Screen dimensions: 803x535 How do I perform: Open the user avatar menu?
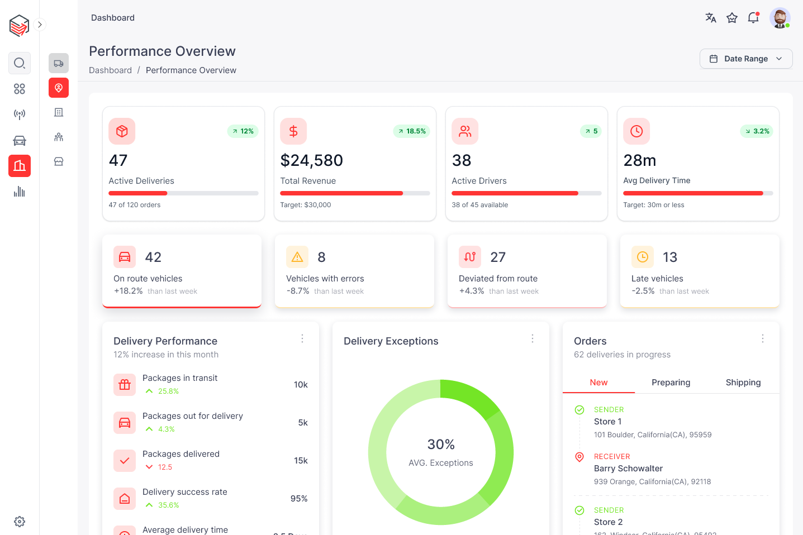[780, 18]
